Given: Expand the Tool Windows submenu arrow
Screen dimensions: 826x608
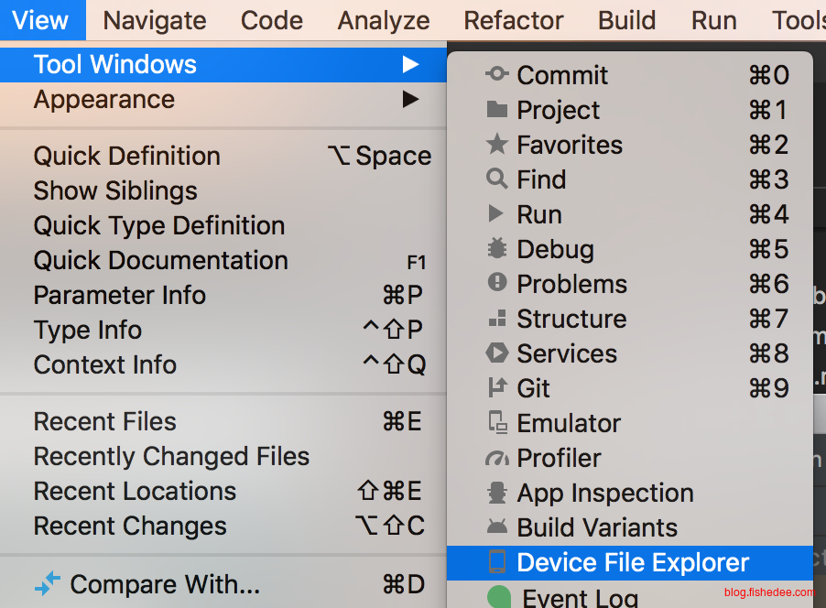Looking at the screenshot, I should click(410, 64).
